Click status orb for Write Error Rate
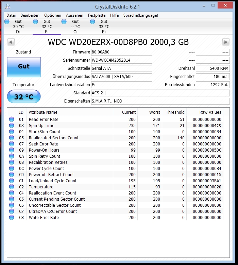 click(12, 217)
